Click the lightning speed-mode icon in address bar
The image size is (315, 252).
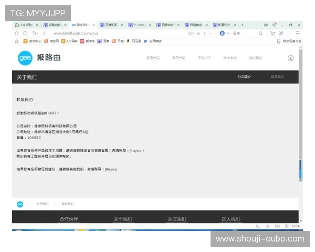[205, 34]
